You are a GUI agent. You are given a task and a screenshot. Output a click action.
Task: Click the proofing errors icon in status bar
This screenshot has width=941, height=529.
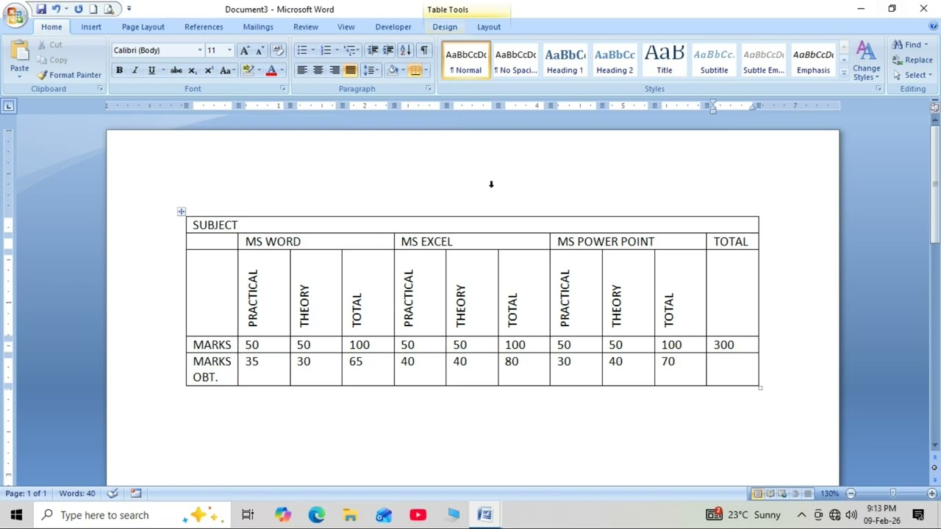(112, 493)
